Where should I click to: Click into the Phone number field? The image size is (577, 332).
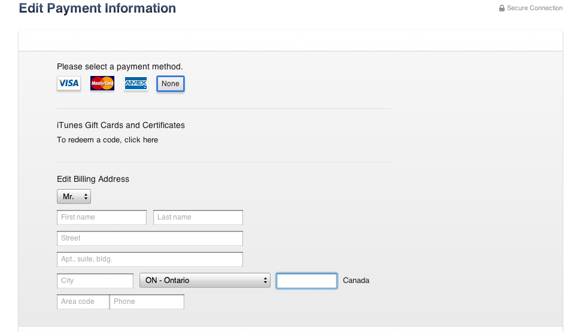pyautogui.click(x=147, y=301)
